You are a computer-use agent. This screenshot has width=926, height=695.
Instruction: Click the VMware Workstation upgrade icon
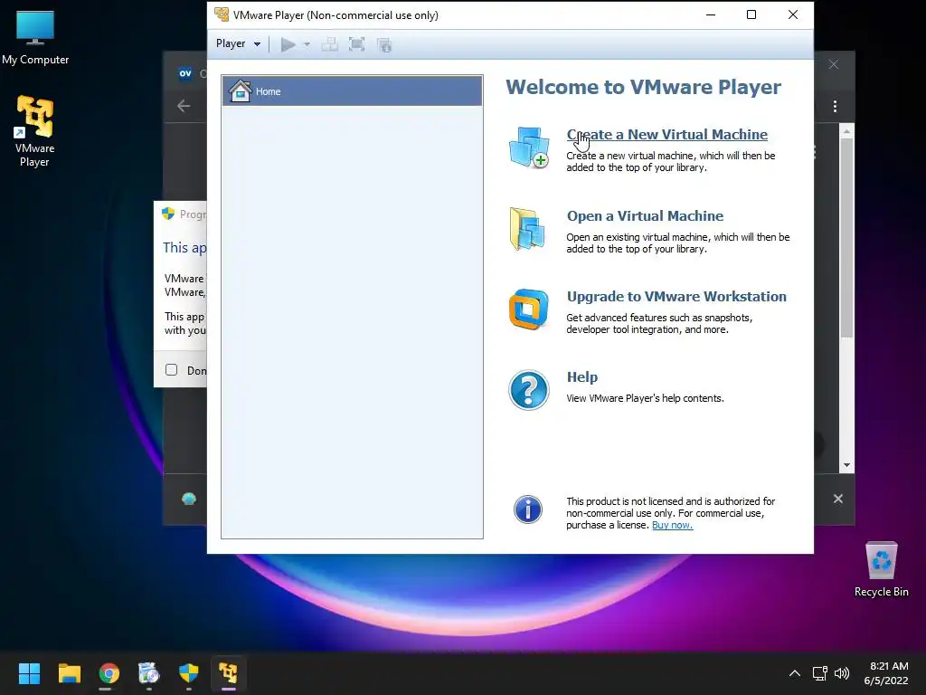[528, 309]
